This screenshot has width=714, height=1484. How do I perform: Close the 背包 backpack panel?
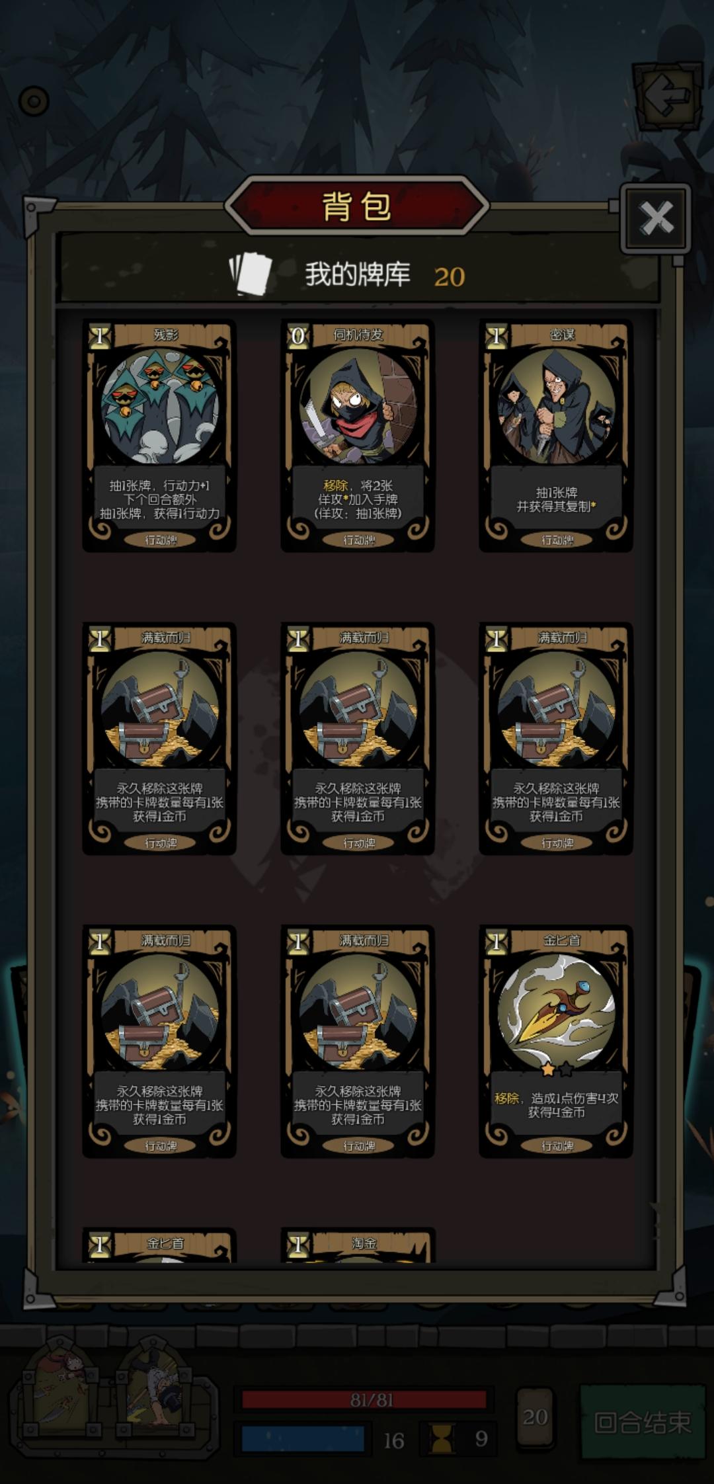656,218
